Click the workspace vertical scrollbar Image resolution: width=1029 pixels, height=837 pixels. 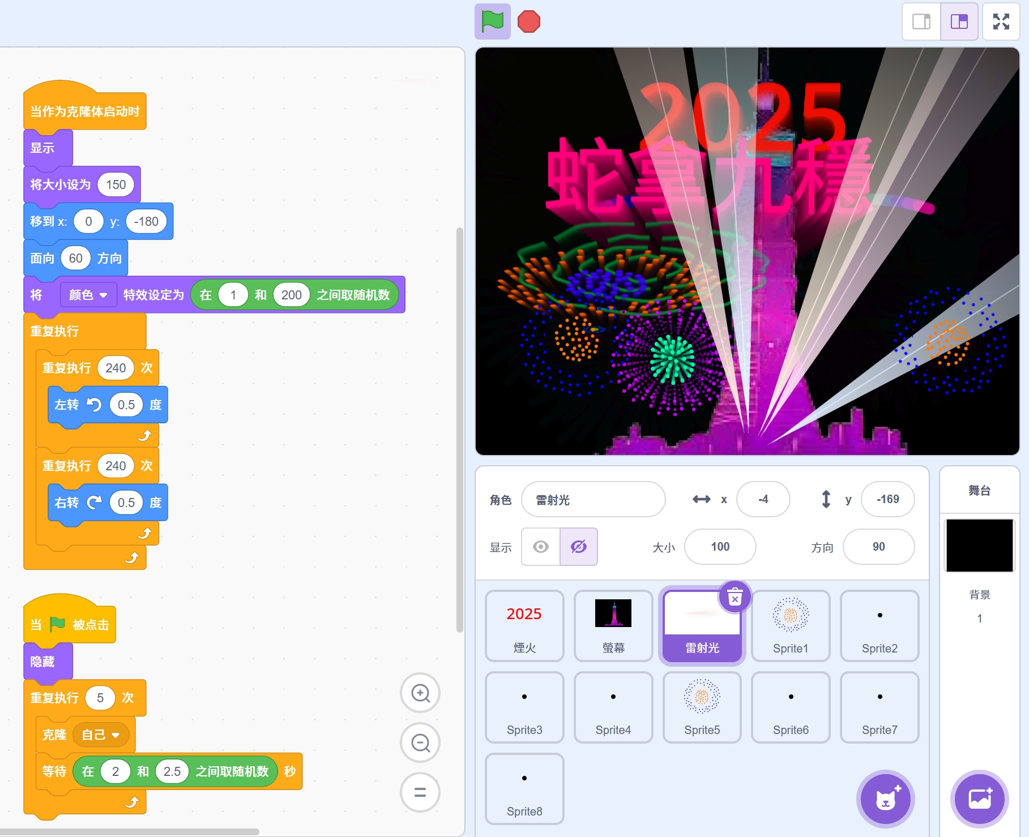click(x=459, y=430)
